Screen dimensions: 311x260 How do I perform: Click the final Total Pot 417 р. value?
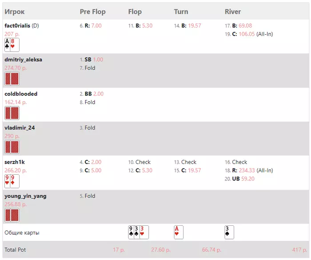[x=296, y=250]
